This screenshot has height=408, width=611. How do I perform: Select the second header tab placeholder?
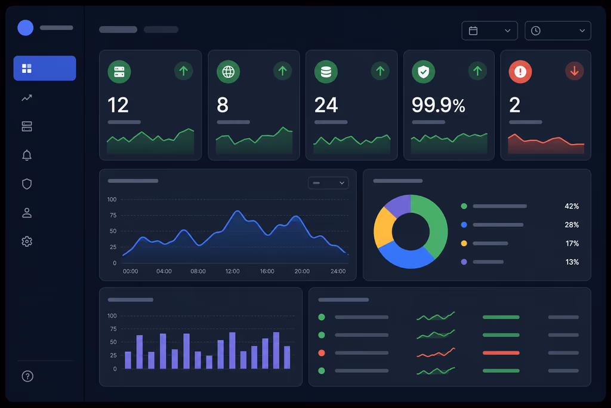coord(161,30)
